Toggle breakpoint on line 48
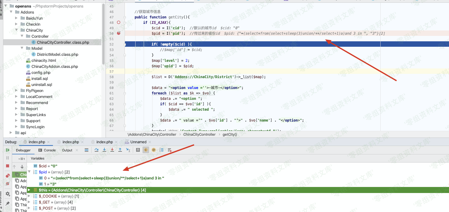This screenshot has height=212, width=449. click(119, 23)
